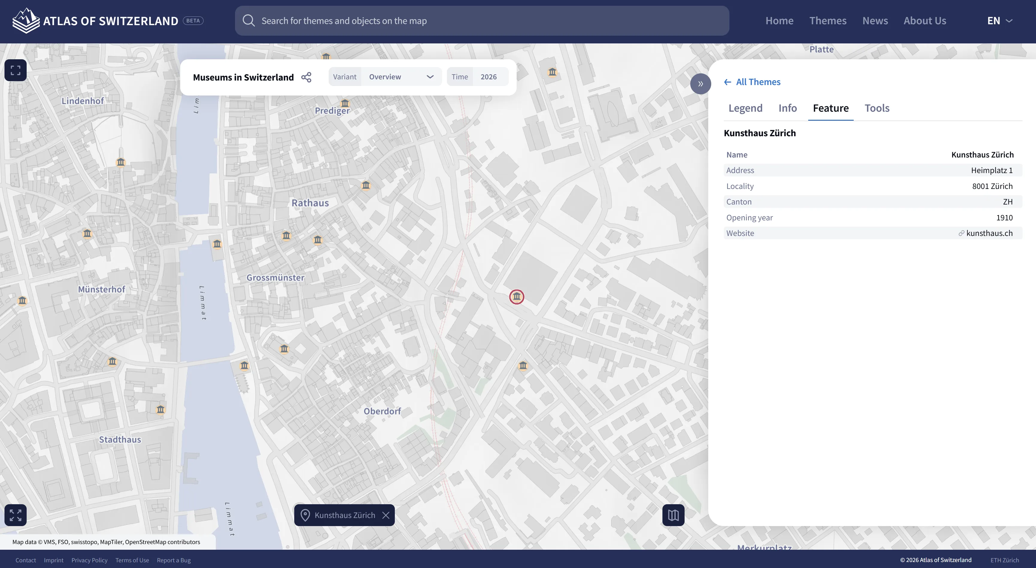Open the EN language dropdown
The image size is (1036, 568).
(1000, 21)
